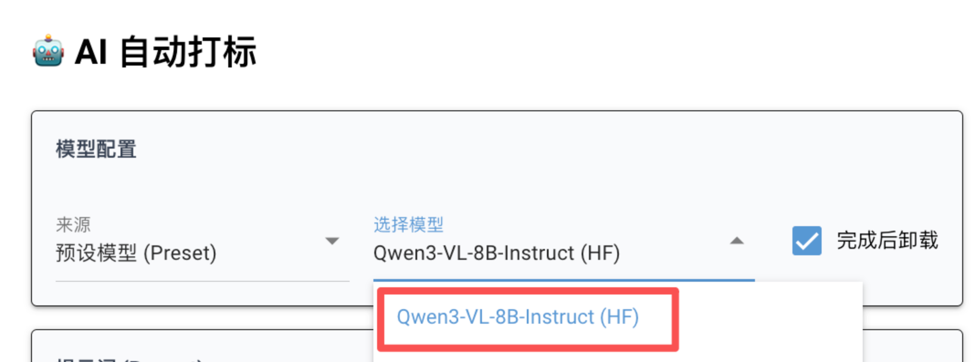This screenshot has width=975, height=362.
Task: Click blank area right of the dropdown option
Action: coord(771,319)
